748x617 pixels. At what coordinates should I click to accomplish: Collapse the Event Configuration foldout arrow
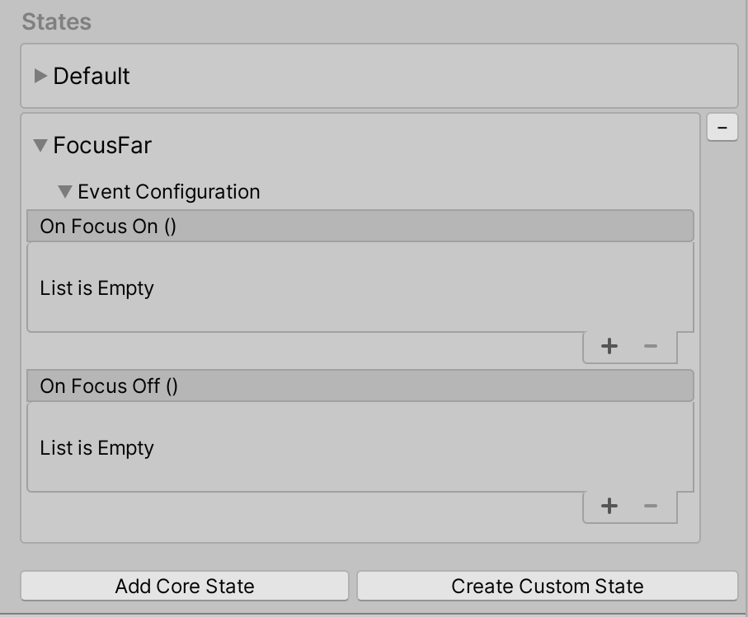pyautogui.click(x=65, y=192)
